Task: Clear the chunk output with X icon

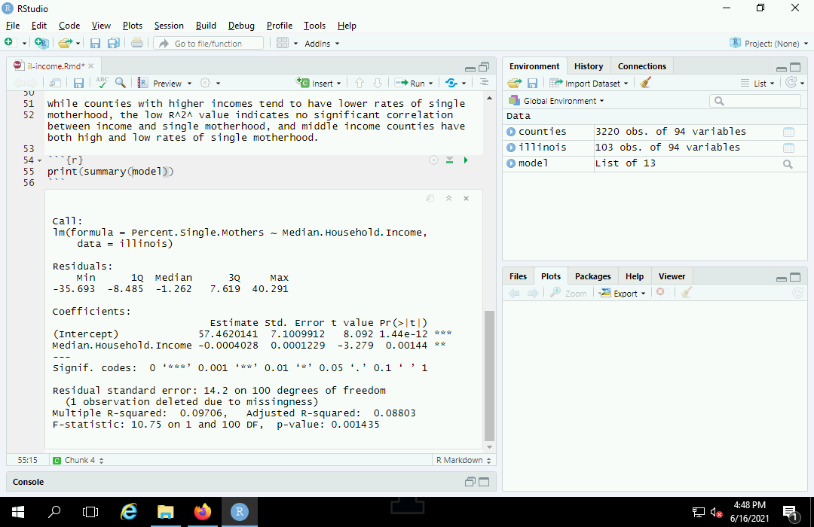Action: tap(467, 198)
